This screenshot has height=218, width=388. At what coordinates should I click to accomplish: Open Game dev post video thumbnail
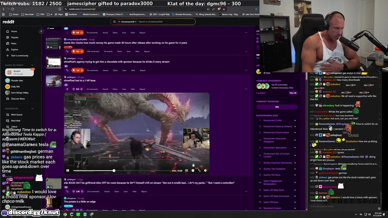point(53,43)
